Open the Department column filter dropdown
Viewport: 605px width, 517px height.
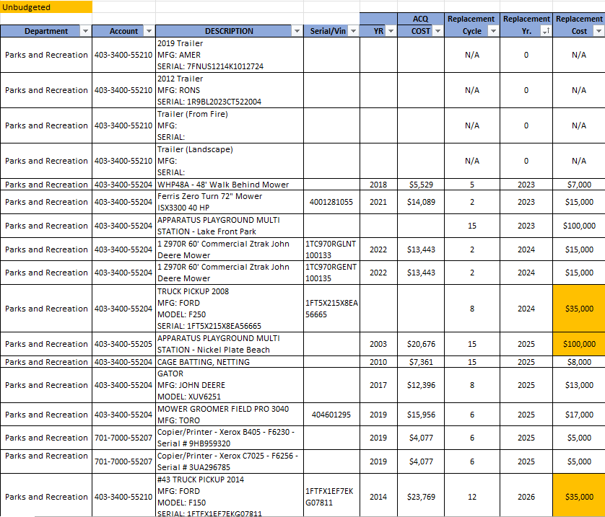pos(85,31)
